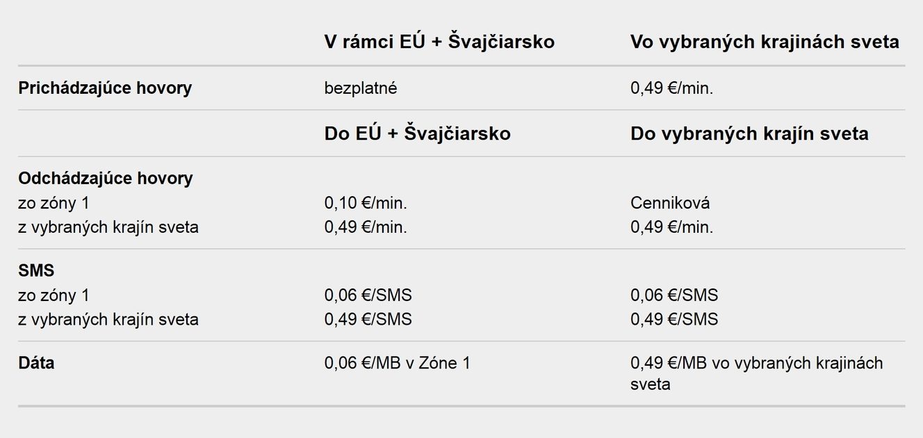
Task: Select the 'Odchádzajúce hovory' section label
Action: (106, 179)
